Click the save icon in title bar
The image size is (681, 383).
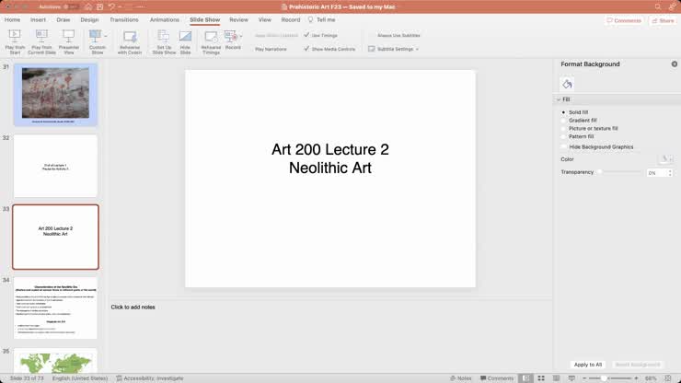tap(100, 7)
